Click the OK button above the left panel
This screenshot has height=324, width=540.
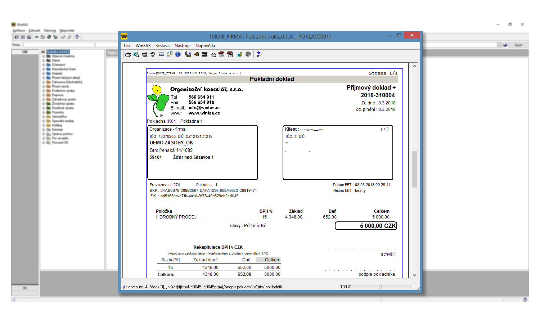point(25,52)
